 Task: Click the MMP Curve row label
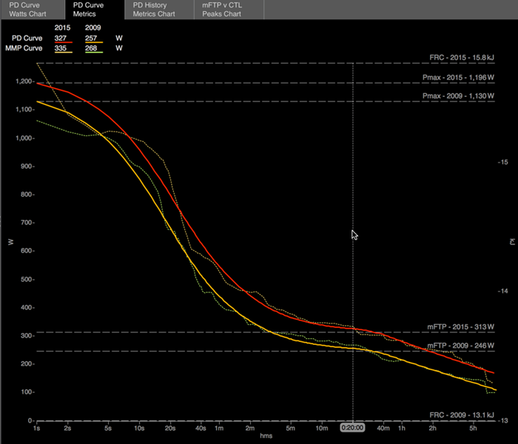click(x=24, y=48)
